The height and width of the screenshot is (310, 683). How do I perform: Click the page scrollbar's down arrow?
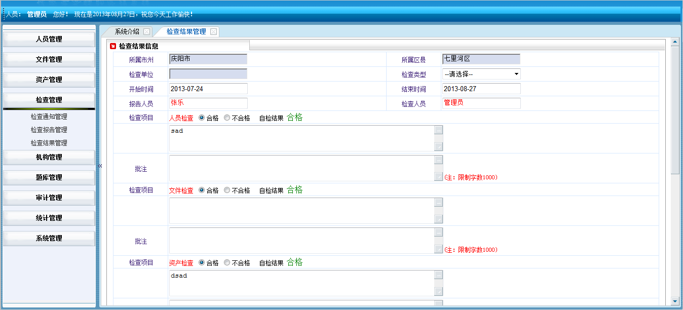674,301
